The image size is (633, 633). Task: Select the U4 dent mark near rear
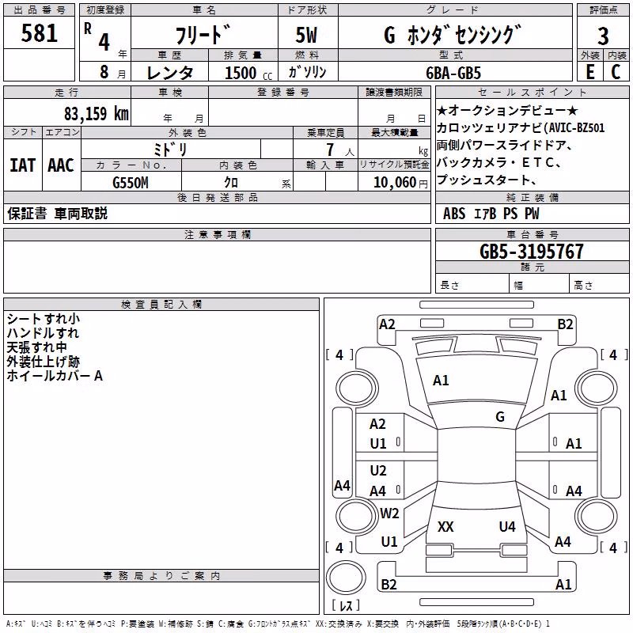(507, 526)
